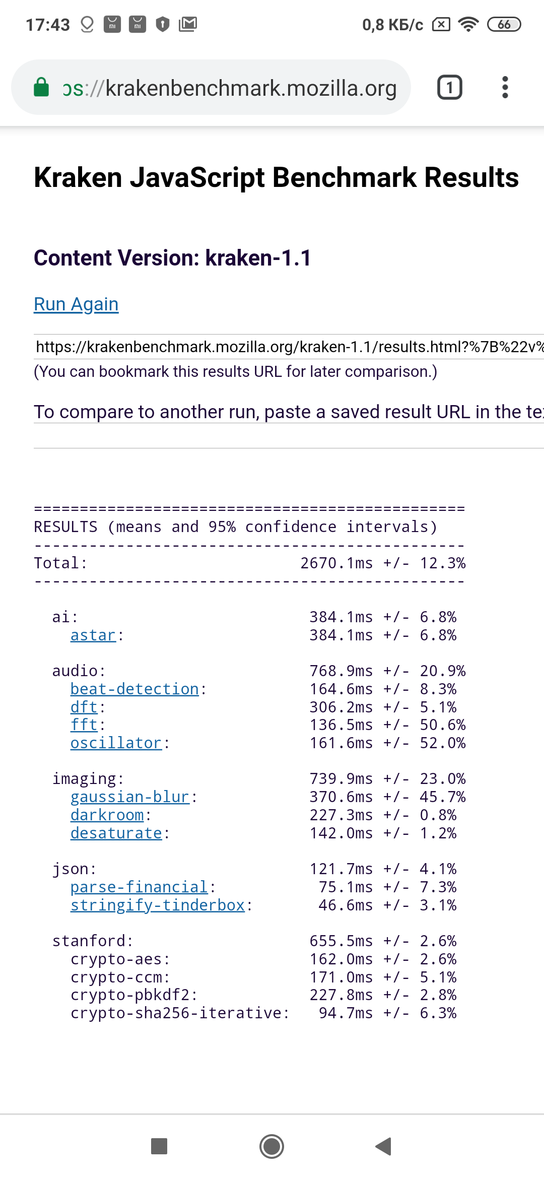Tap the battery indicator showing 66
544x1179 pixels.
504,24
